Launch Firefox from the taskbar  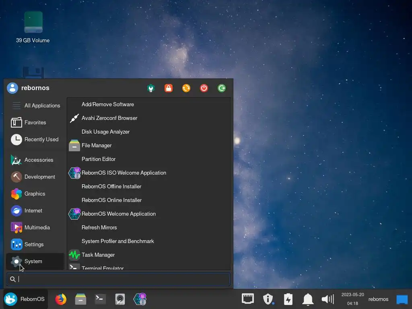click(x=61, y=299)
